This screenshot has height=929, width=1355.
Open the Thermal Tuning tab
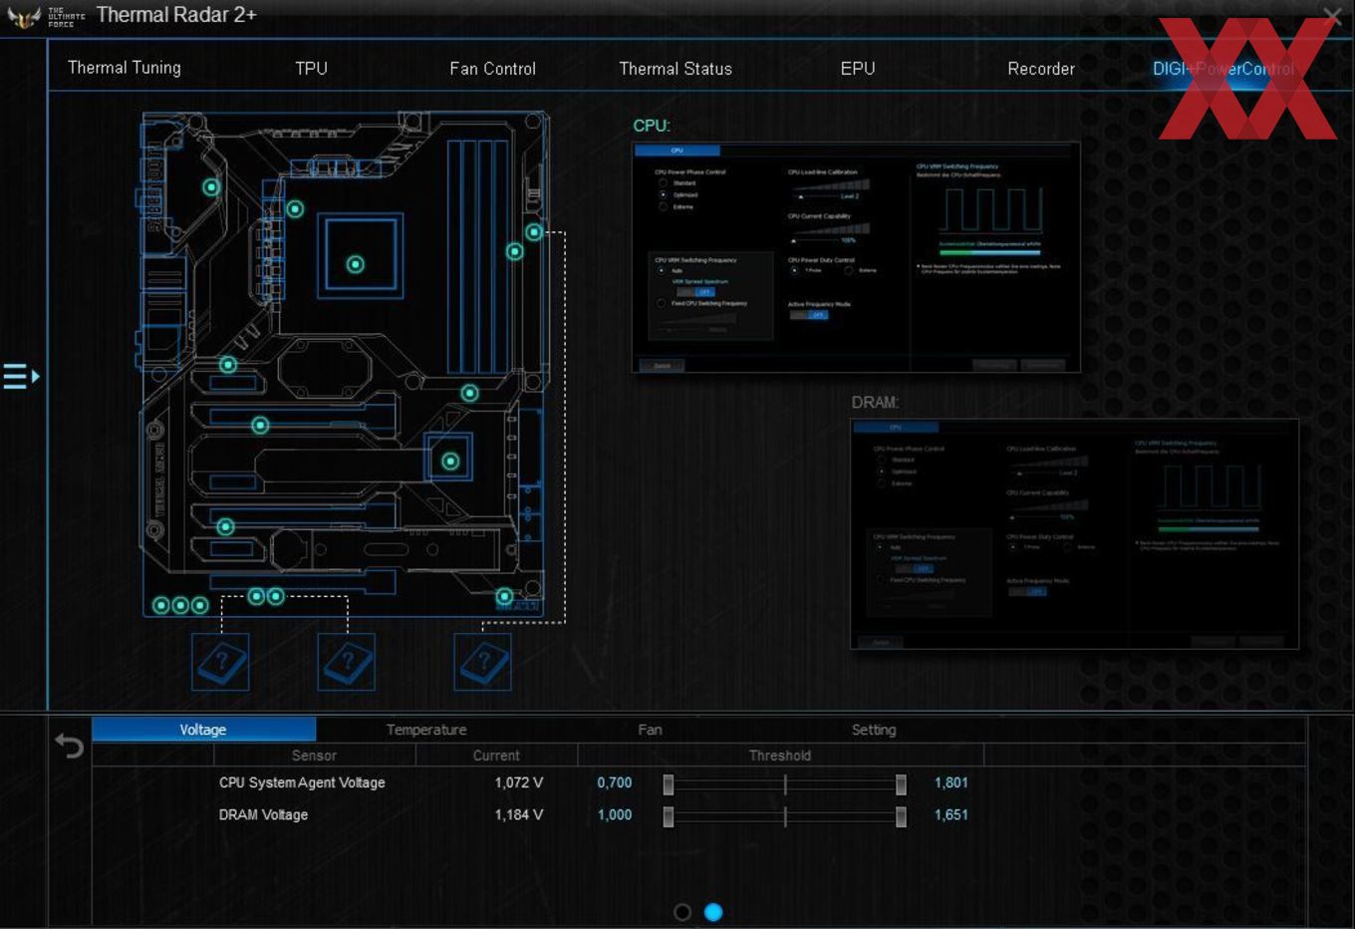[x=125, y=68]
